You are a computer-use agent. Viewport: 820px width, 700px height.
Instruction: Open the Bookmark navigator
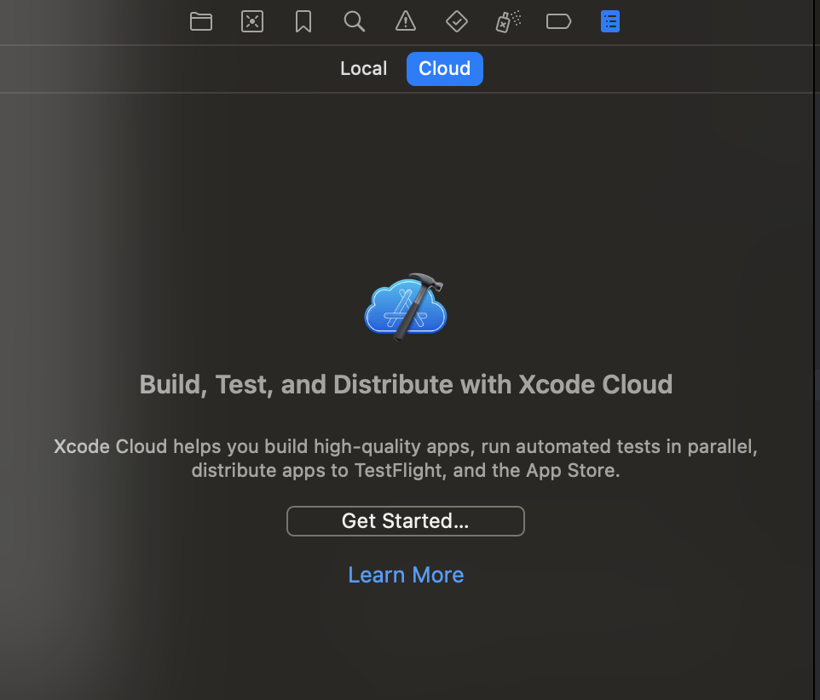coord(303,22)
